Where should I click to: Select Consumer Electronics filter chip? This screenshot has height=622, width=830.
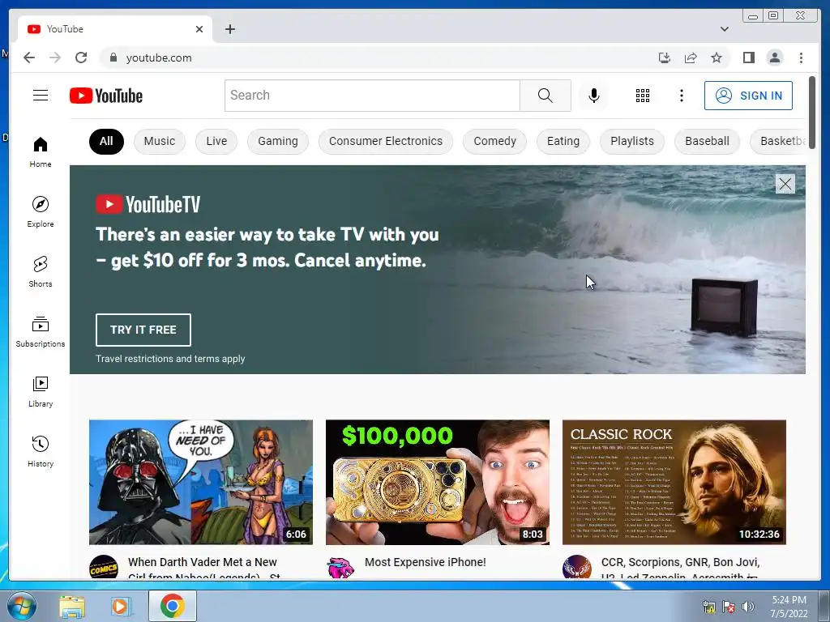point(385,141)
